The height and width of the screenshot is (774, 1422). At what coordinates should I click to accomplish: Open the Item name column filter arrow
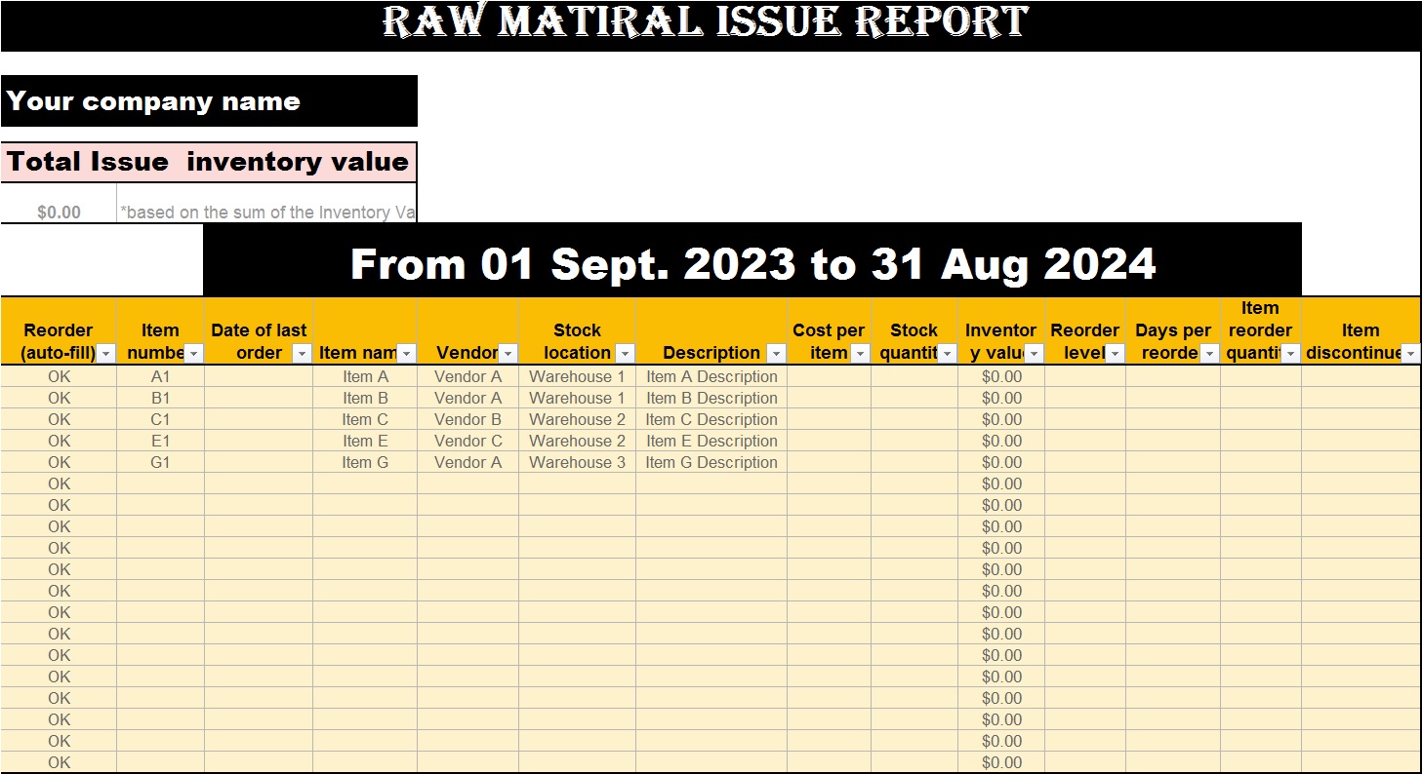(x=407, y=354)
